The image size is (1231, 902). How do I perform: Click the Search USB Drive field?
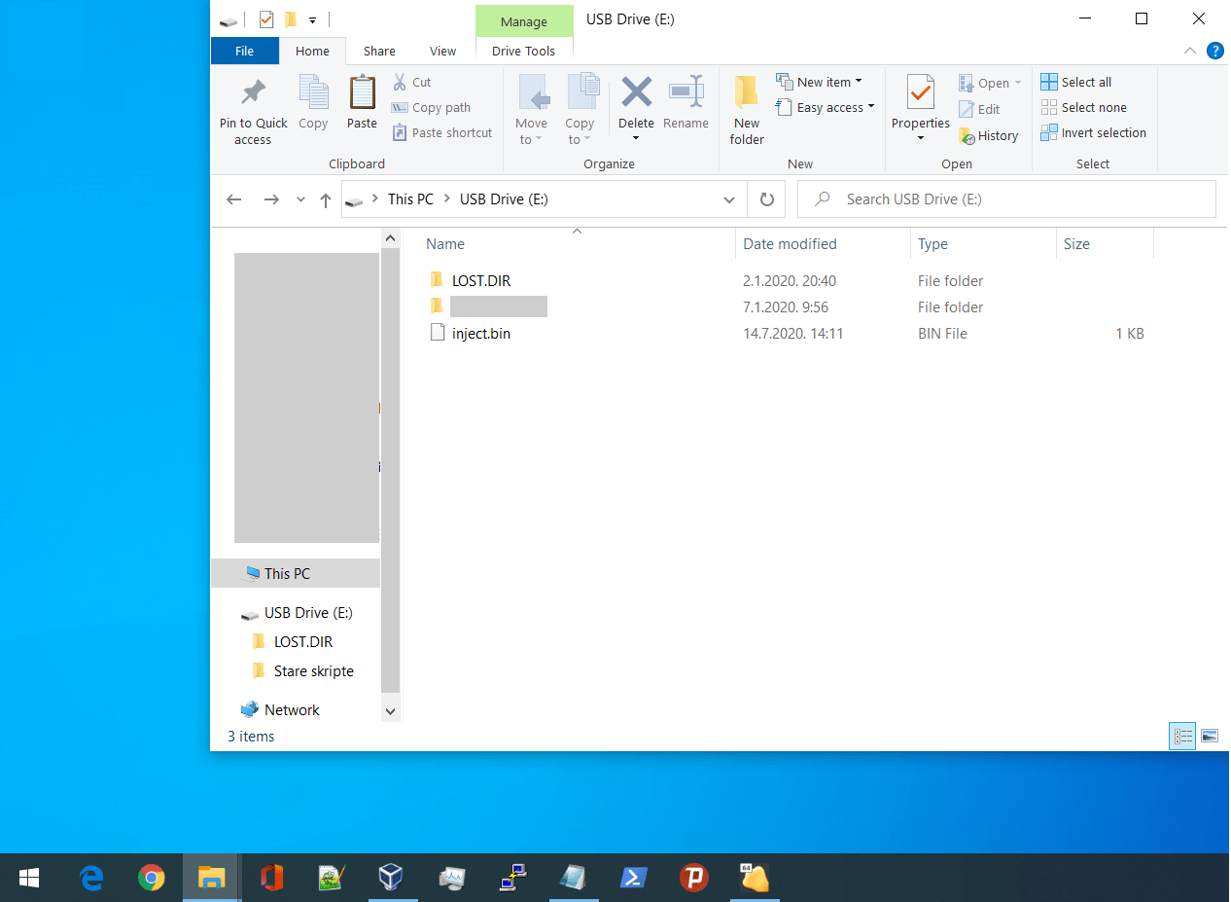1011,199
